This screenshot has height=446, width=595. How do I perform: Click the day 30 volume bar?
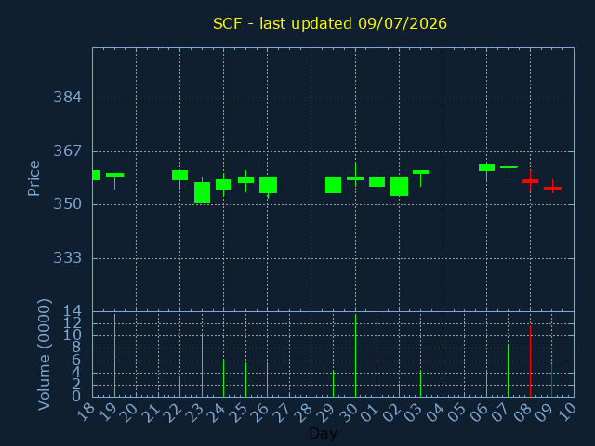click(355, 355)
